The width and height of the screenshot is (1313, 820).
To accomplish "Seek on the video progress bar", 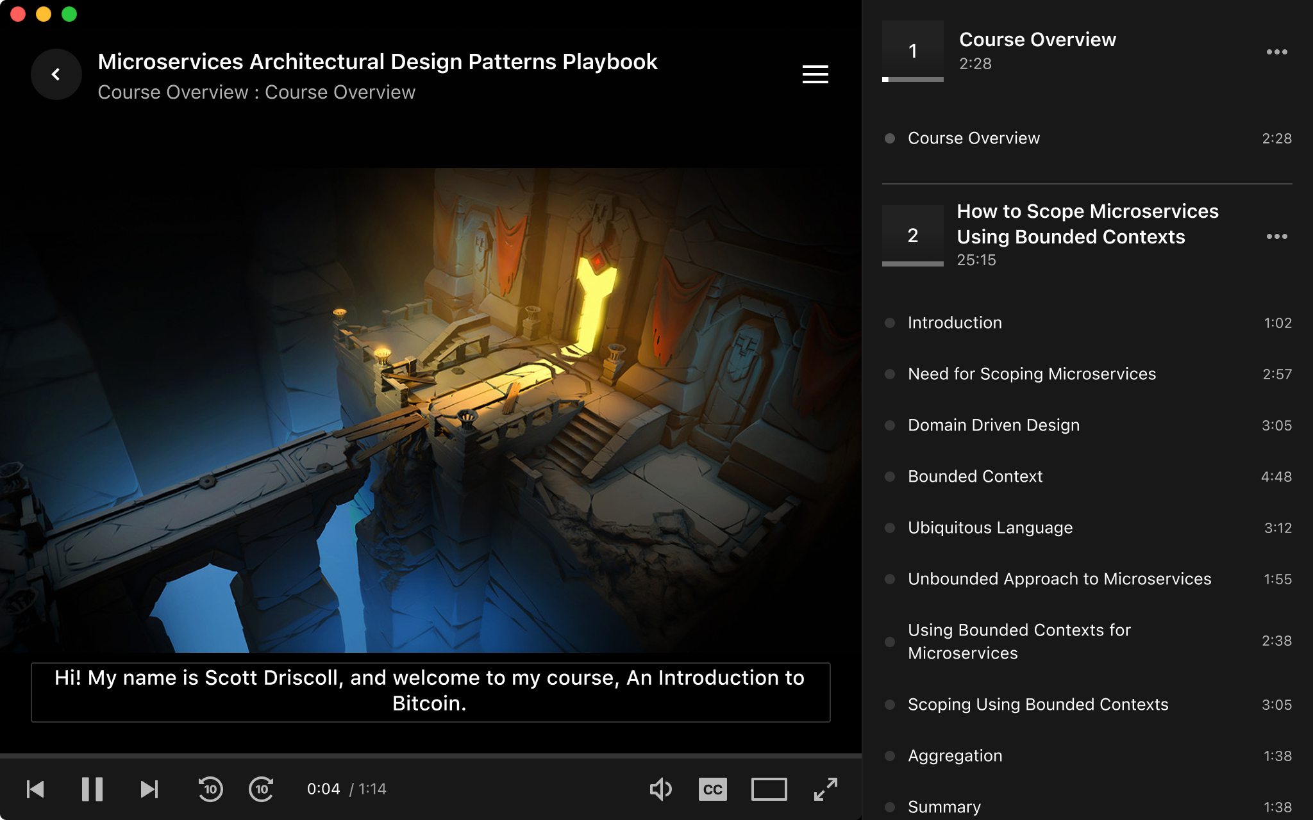I will tap(431, 756).
